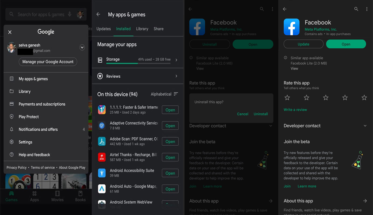Click info icon beside Similar app available
This screenshot has height=215, width=373.
coord(285,58)
